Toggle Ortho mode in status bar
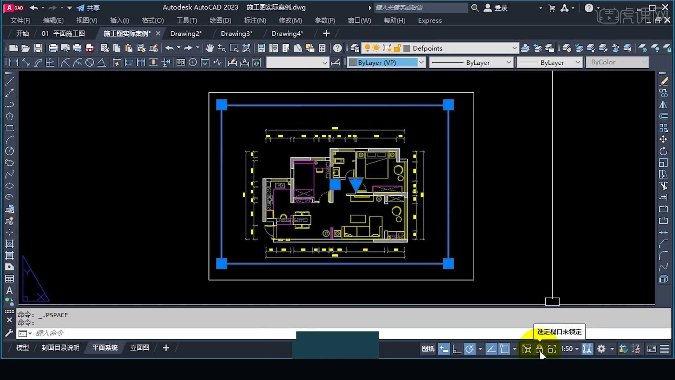Screen dimensions: 675x380 (x=457, y=349)
